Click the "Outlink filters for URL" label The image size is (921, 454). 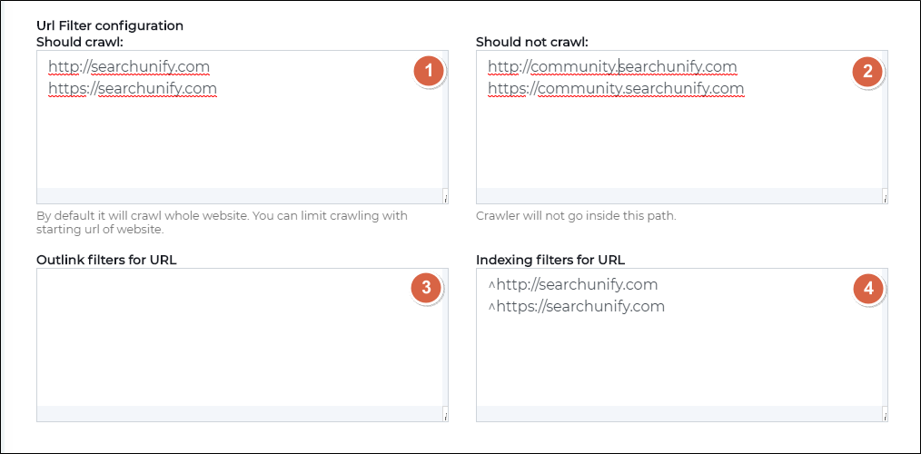coord(106,260)
